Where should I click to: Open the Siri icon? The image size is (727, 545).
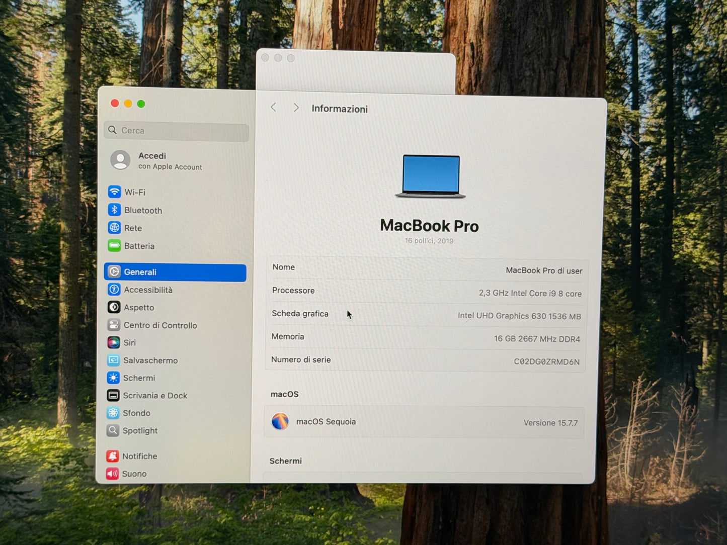pyautogui.click(x=114, y=342)
